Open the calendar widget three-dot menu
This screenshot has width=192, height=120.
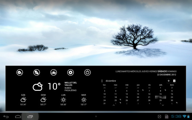coord(102,81)
